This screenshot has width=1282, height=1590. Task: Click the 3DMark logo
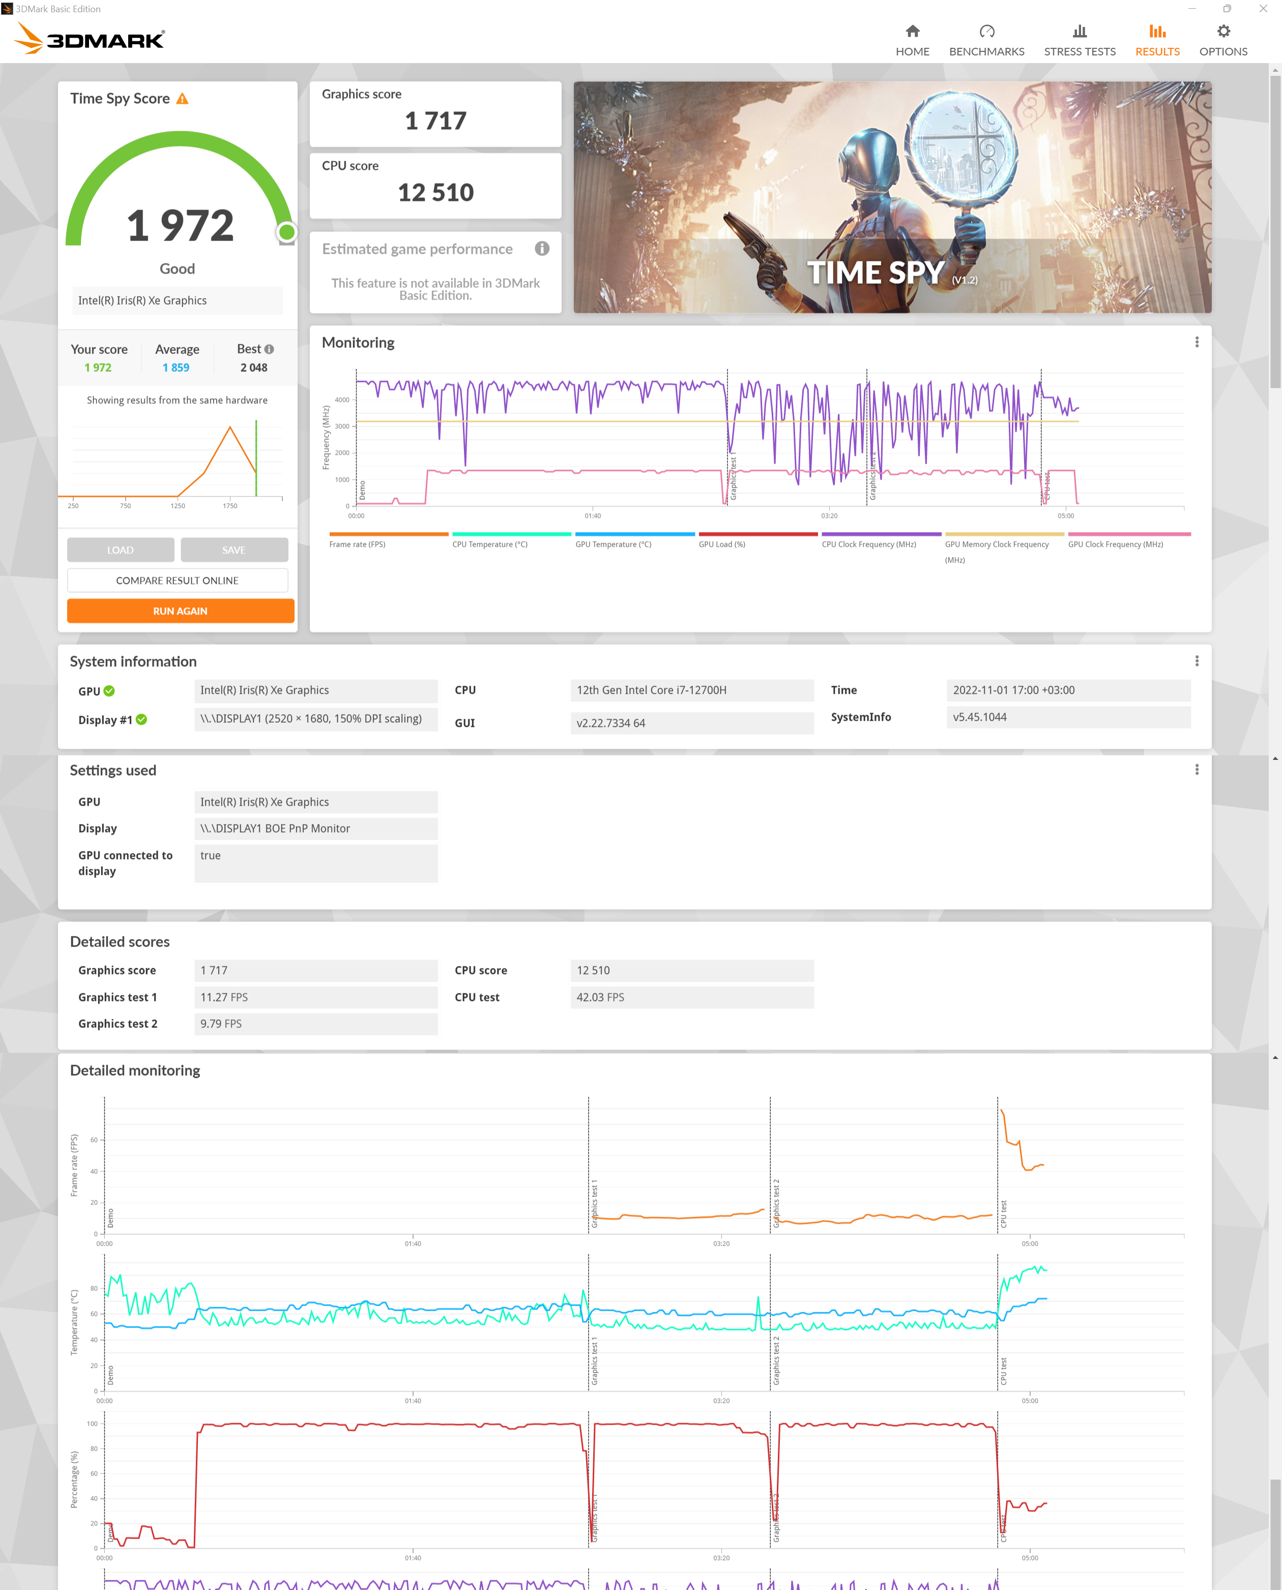click(90, 38)
